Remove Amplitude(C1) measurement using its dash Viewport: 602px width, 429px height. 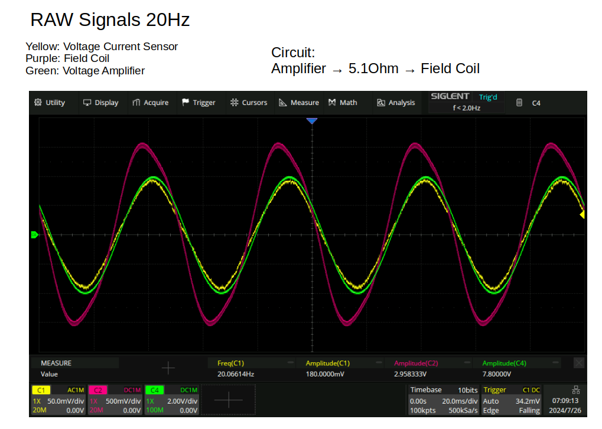(x=379, y=362)
